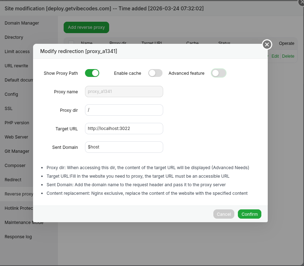Cancel the proxy modification

point(224,214)
